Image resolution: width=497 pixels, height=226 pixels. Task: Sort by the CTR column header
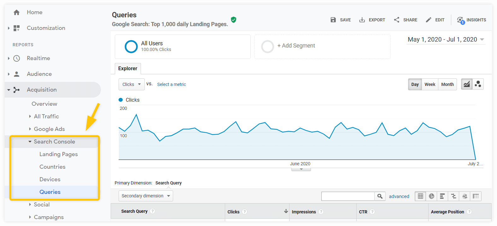363,212
